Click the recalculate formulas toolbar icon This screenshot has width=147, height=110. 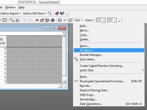click(65, 20)
